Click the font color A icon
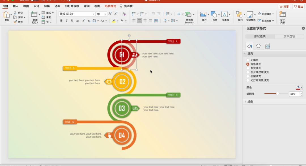This screenshot has height=166, width=306. pos(122,21)
